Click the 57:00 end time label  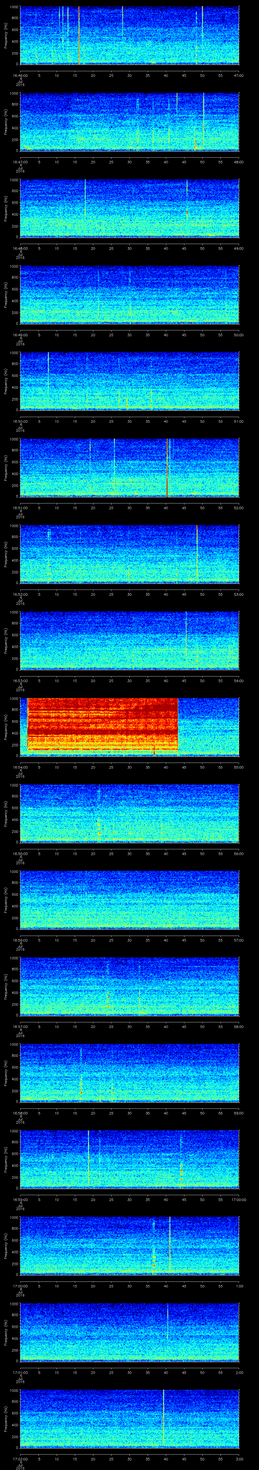239,940
